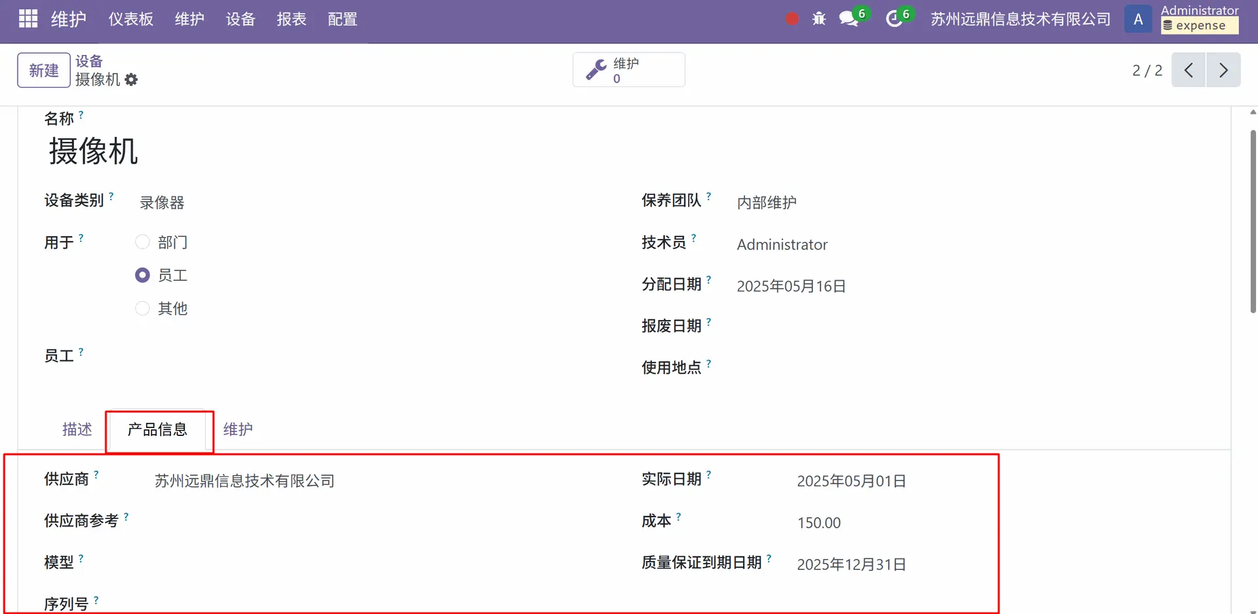1258x614 pixels.
Task: Go to previous record arrow
Action: pos(1189,70)
